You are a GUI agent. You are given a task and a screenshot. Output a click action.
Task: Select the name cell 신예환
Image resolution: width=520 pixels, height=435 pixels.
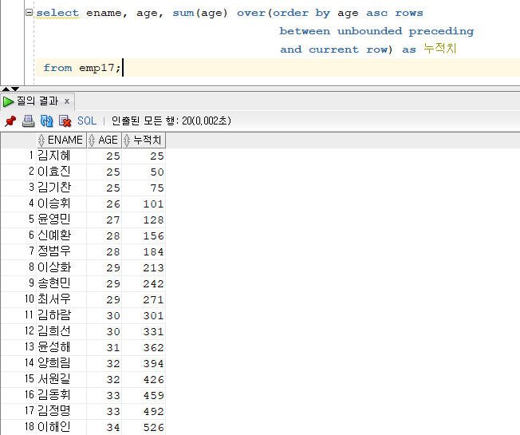pos(61,235)
